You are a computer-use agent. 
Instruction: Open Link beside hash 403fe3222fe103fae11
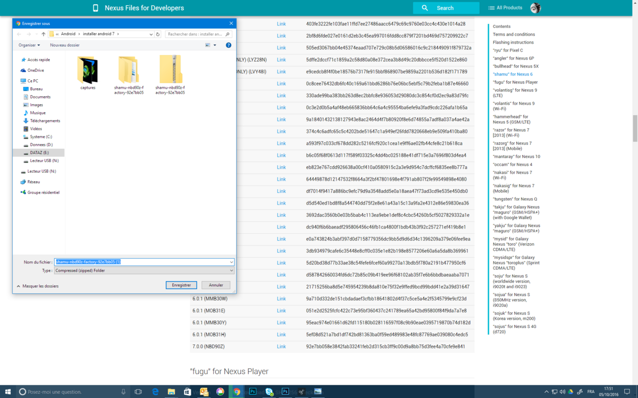click(281, 24)
